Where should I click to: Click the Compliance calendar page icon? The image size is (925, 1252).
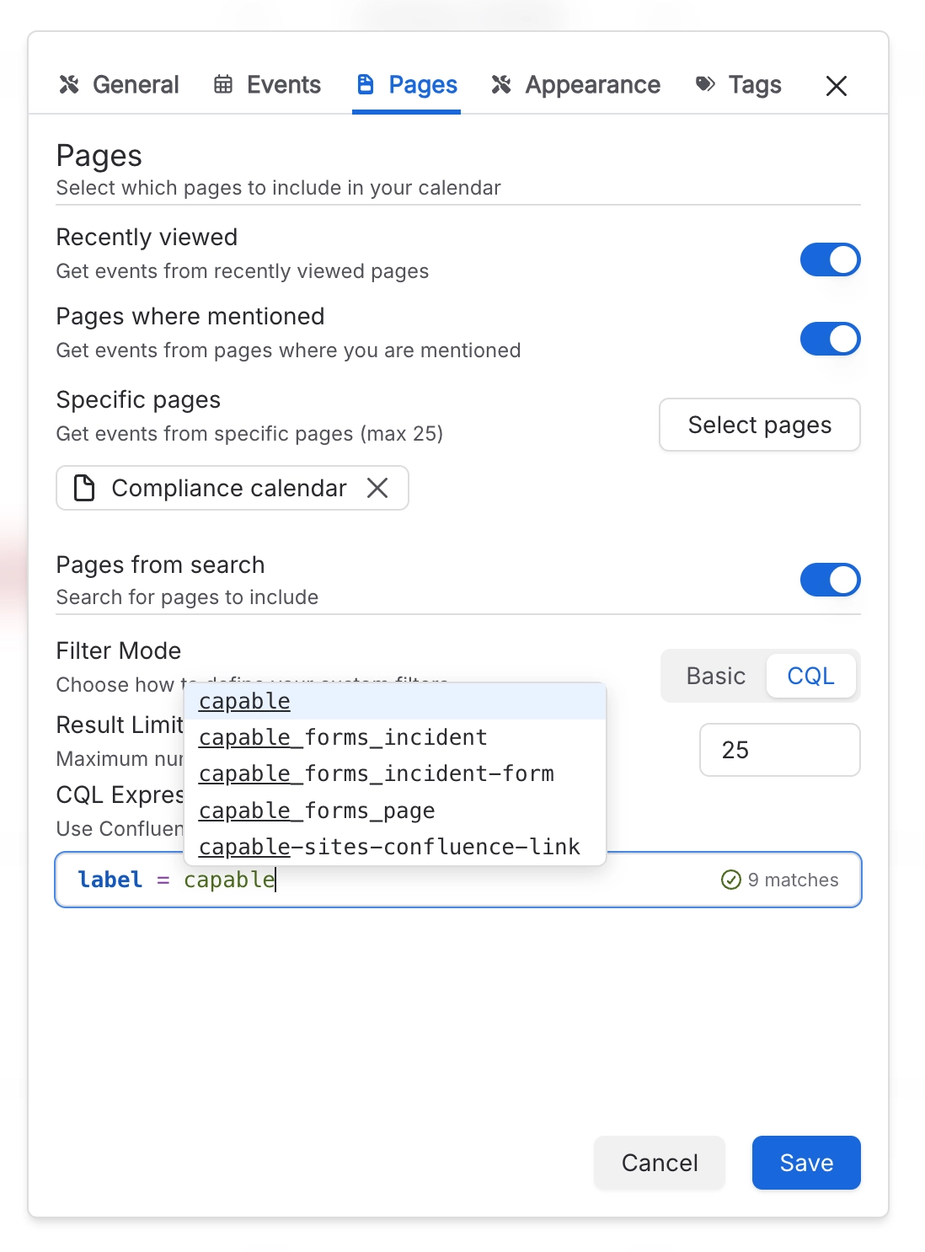coord(84,488)
